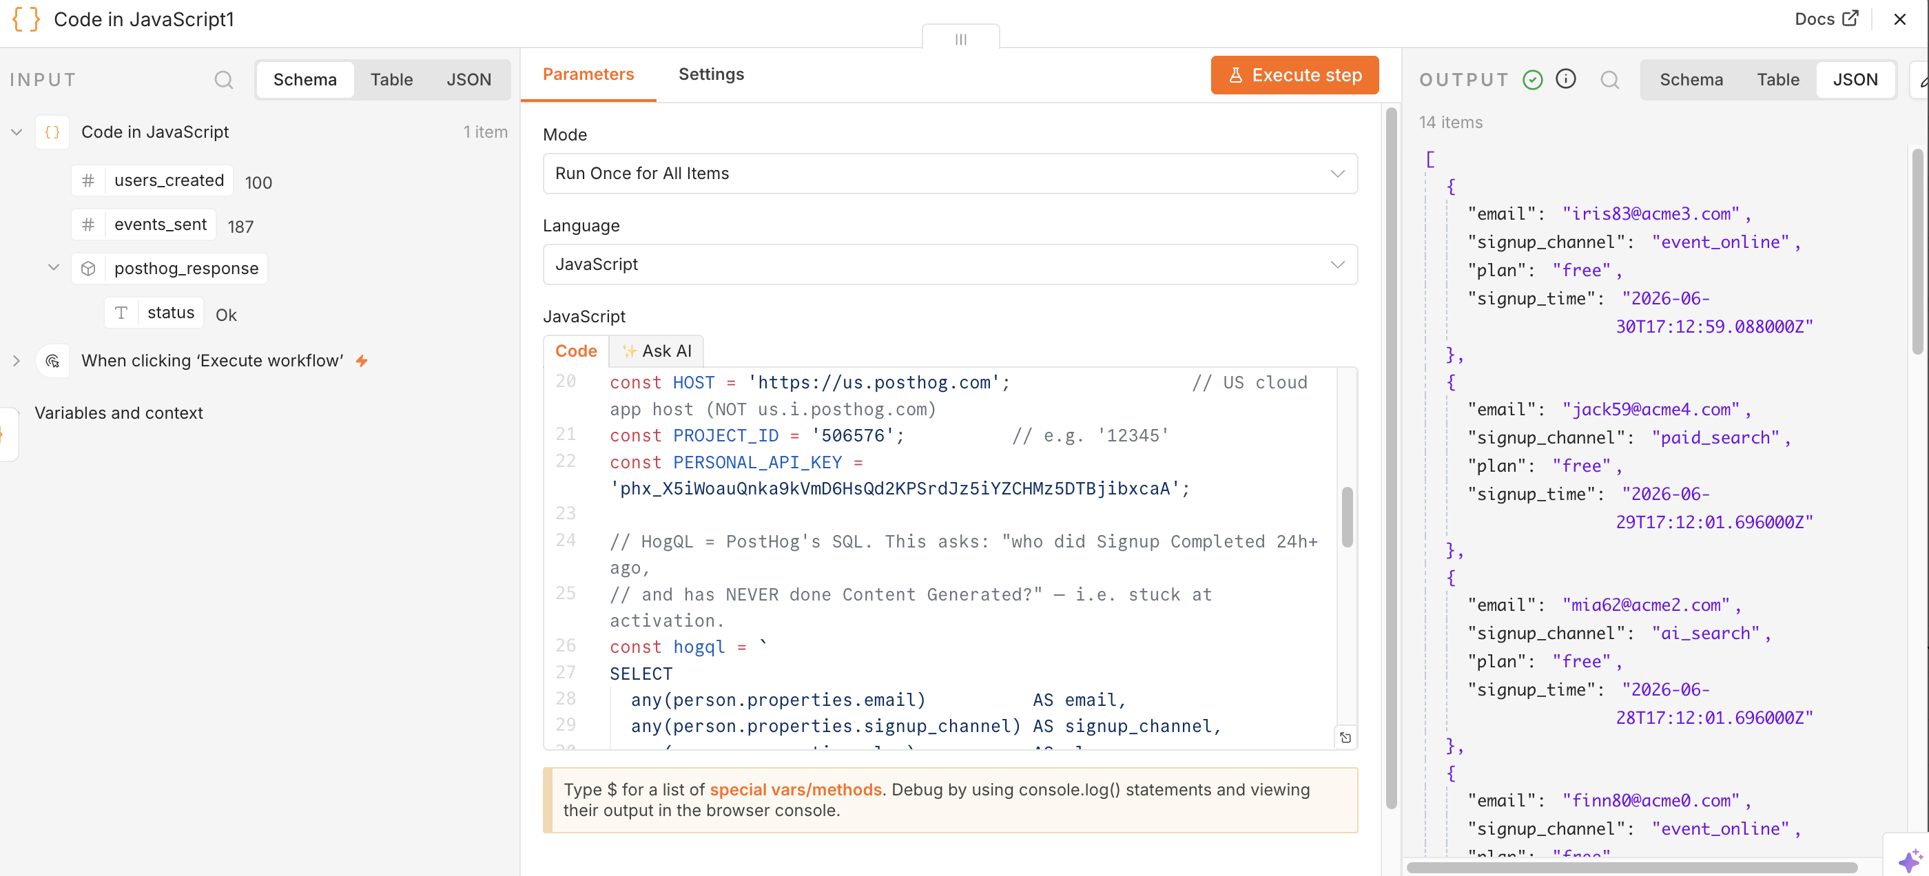Click the "finn80@acme0.com" email value

pos(1651,800)
